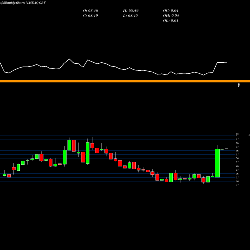Click the tallest green candle near chart end

217,163
